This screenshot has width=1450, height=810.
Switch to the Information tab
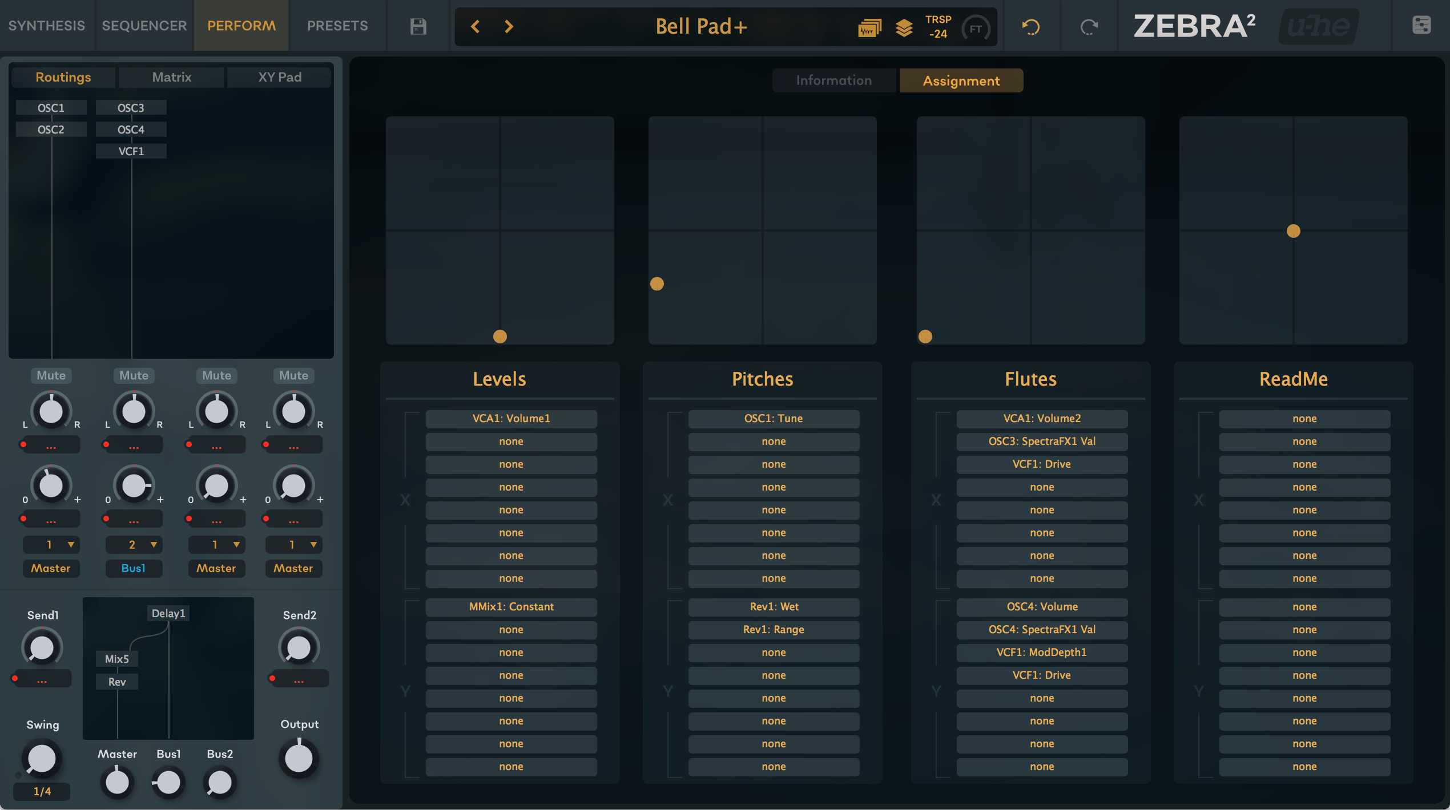point(834,80)
